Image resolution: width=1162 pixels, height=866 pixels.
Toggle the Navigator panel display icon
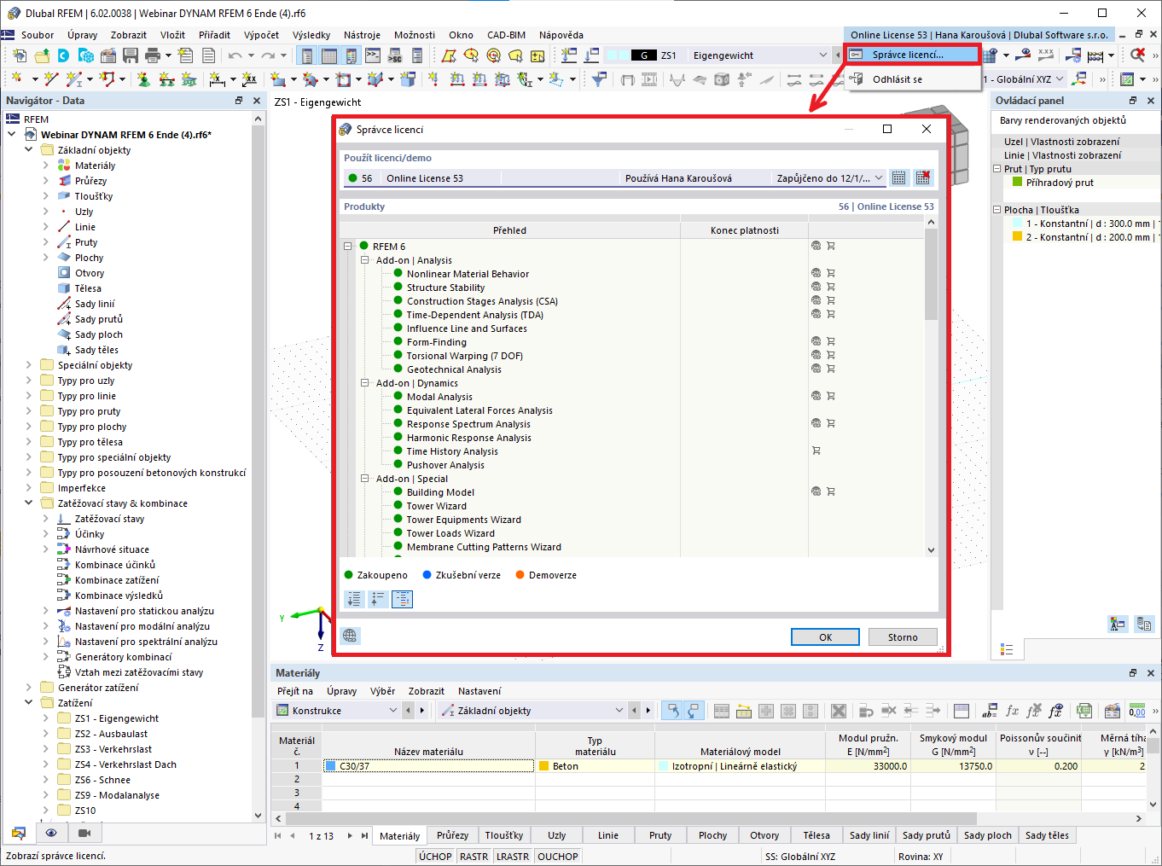tap(306, 55)
